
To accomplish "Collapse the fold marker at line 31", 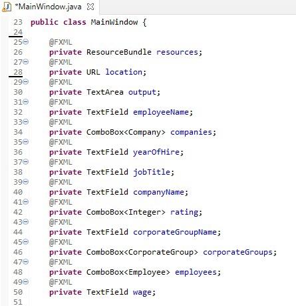I will point(26,102).
